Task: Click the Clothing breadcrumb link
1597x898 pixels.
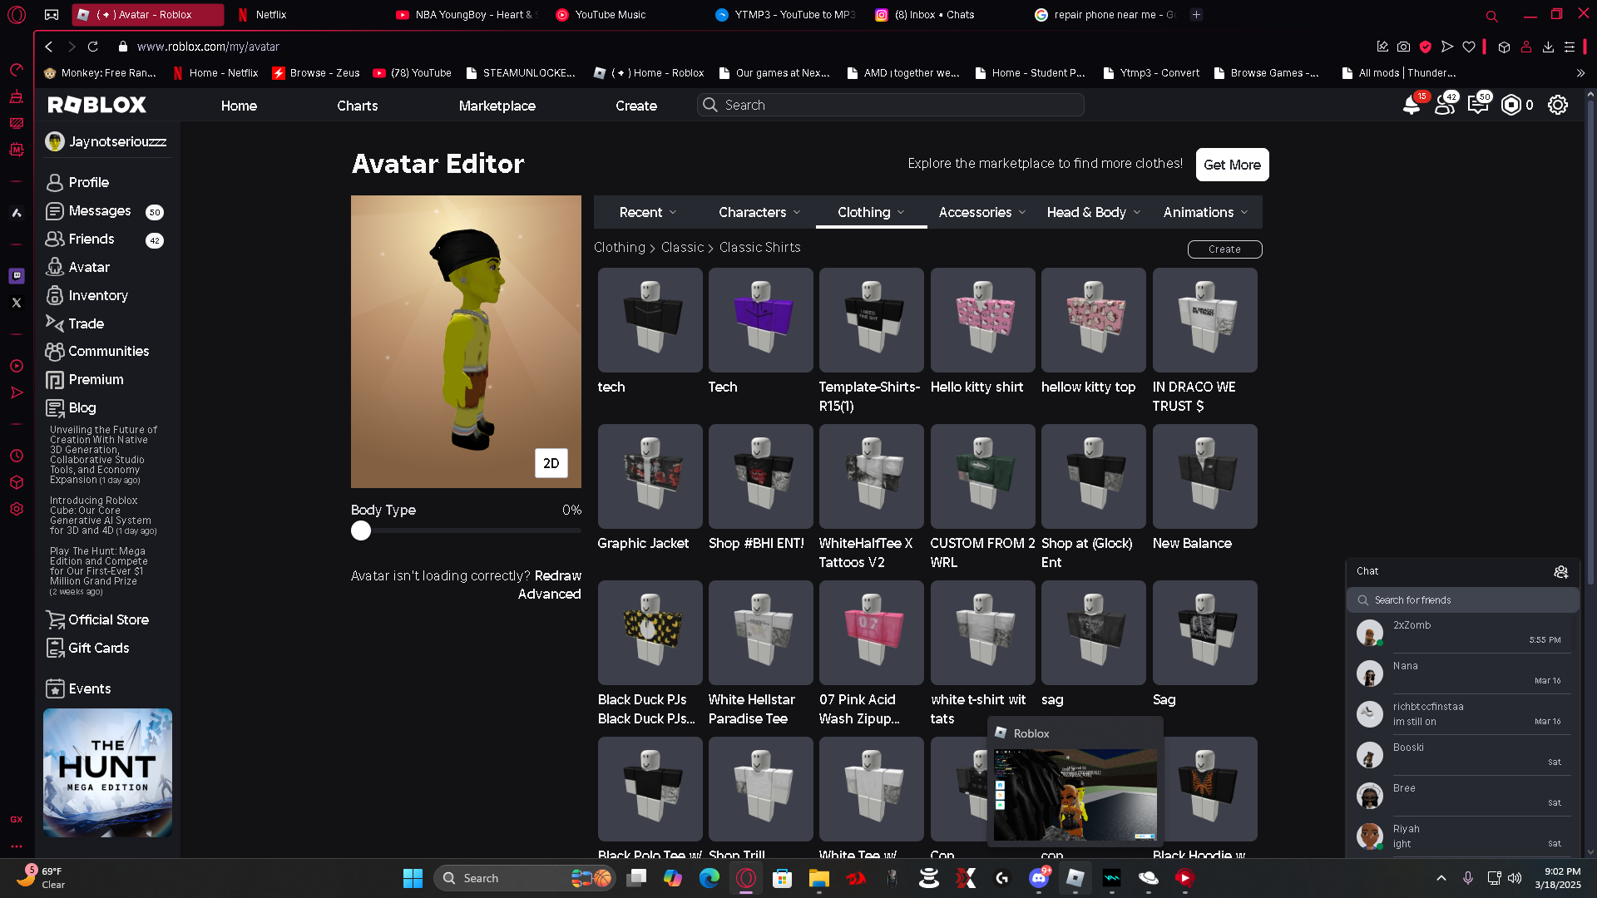Action: [x=619, y=248]
